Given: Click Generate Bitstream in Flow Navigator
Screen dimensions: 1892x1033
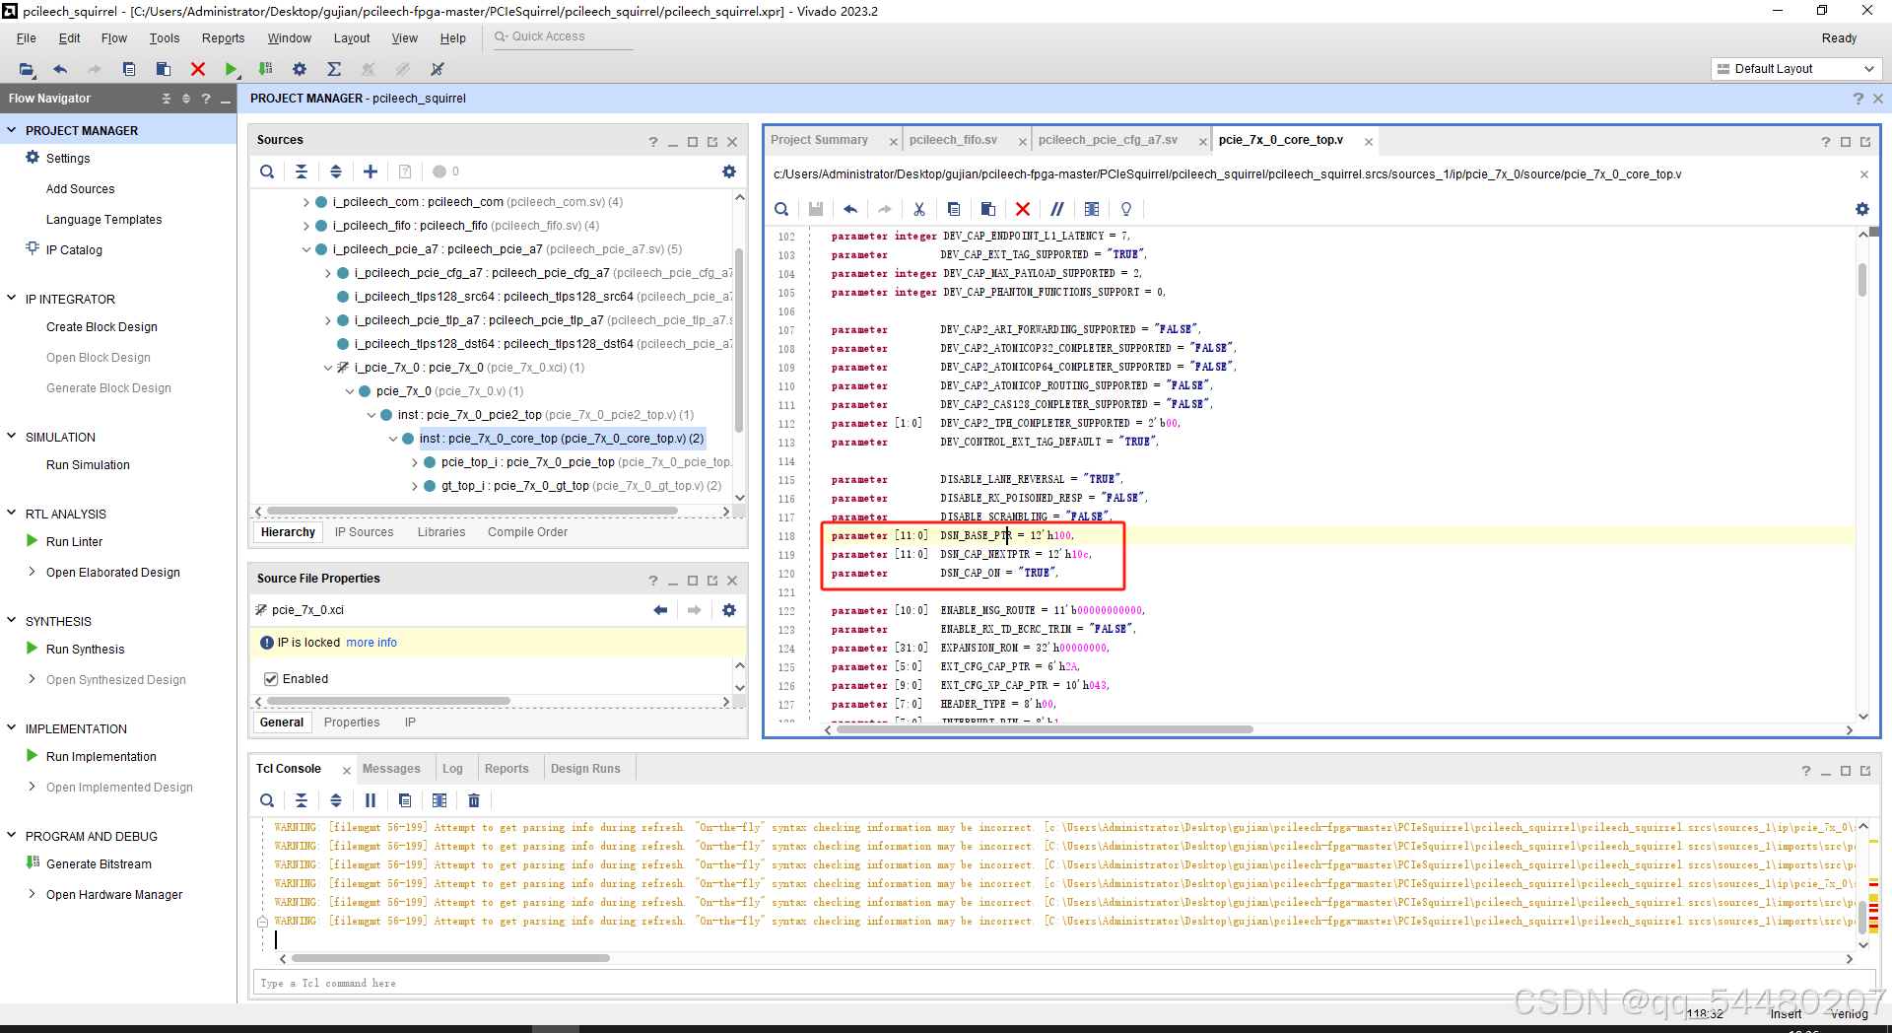Looking at the screenshot, I should [x=99, y=864].
